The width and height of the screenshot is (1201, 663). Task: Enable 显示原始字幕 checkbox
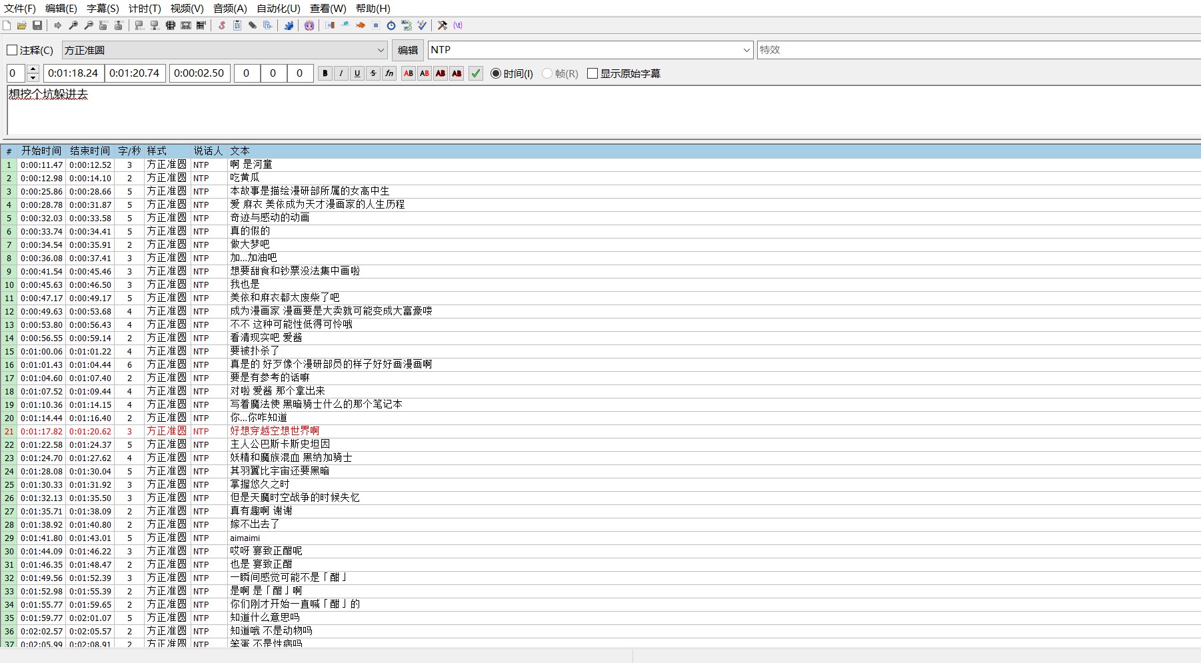(x=593, y=73)
